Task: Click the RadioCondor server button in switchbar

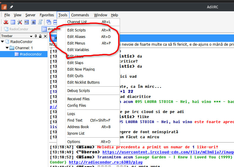Action: coord(16,29)
